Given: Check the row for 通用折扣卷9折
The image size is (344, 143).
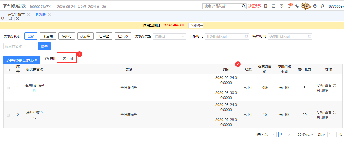Looking at the screenshot, I should 8,88.
